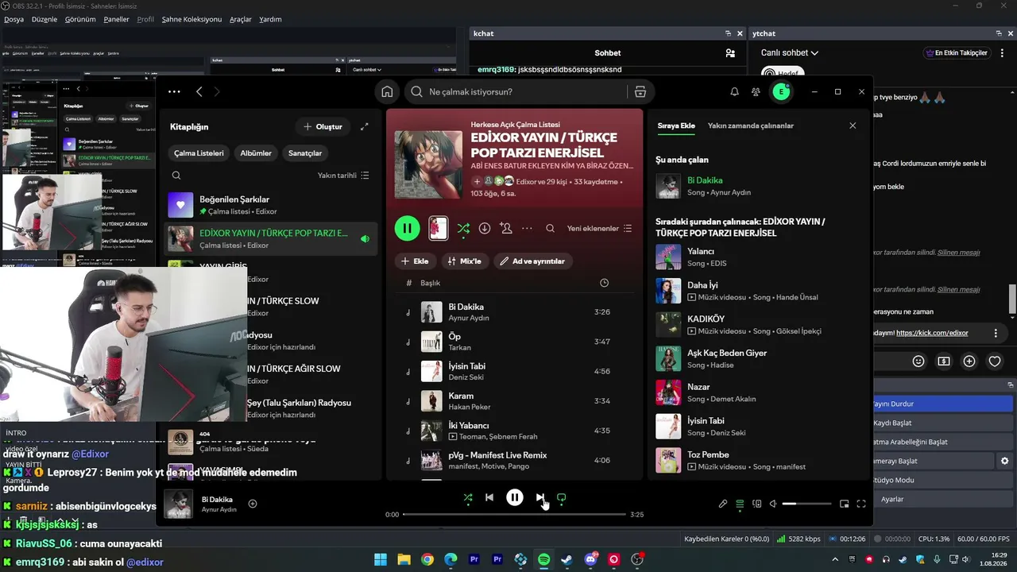Search within the playlist tracks

click(x=550, y=229)
